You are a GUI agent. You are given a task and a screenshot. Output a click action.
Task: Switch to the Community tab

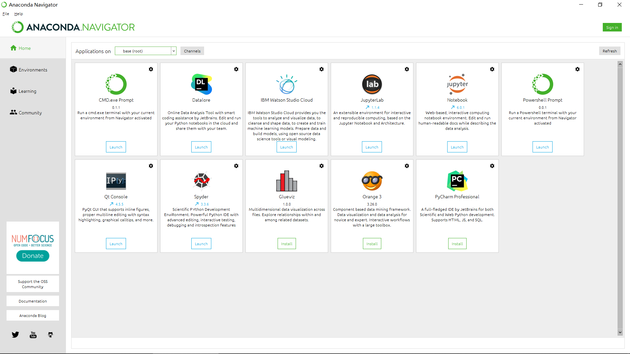[33, 113]
